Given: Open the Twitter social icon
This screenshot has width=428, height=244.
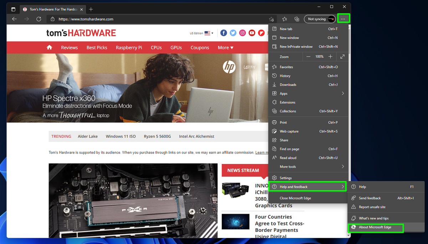Looking at the screenshot, I should pos(233,33).
